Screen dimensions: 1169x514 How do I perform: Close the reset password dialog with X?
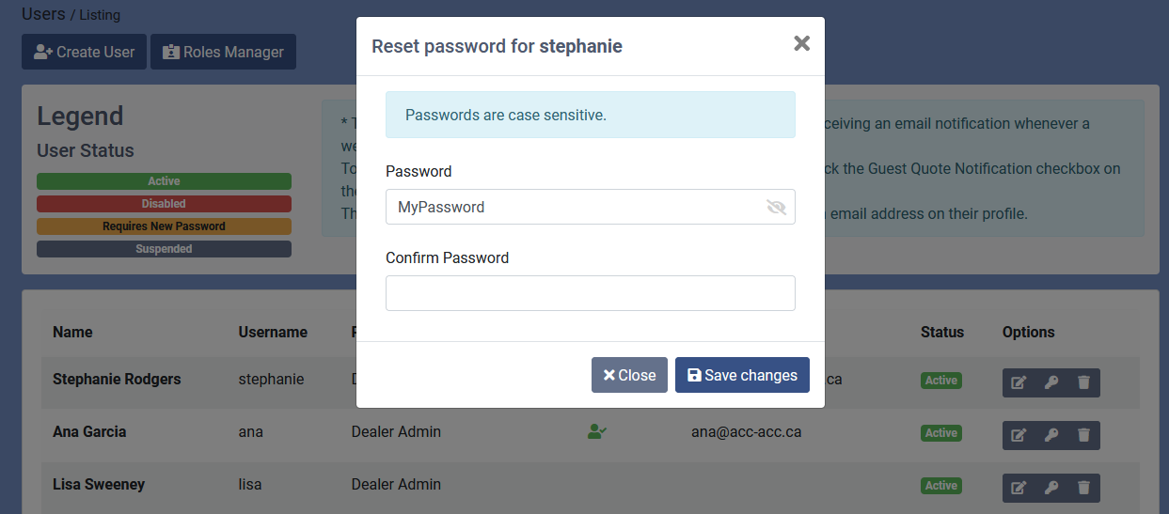click(801, 43)
